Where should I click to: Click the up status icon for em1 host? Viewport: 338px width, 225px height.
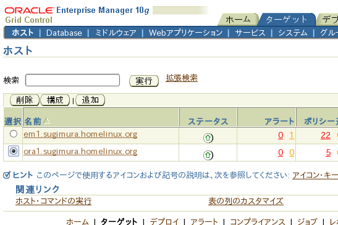(x=208, y=138)
